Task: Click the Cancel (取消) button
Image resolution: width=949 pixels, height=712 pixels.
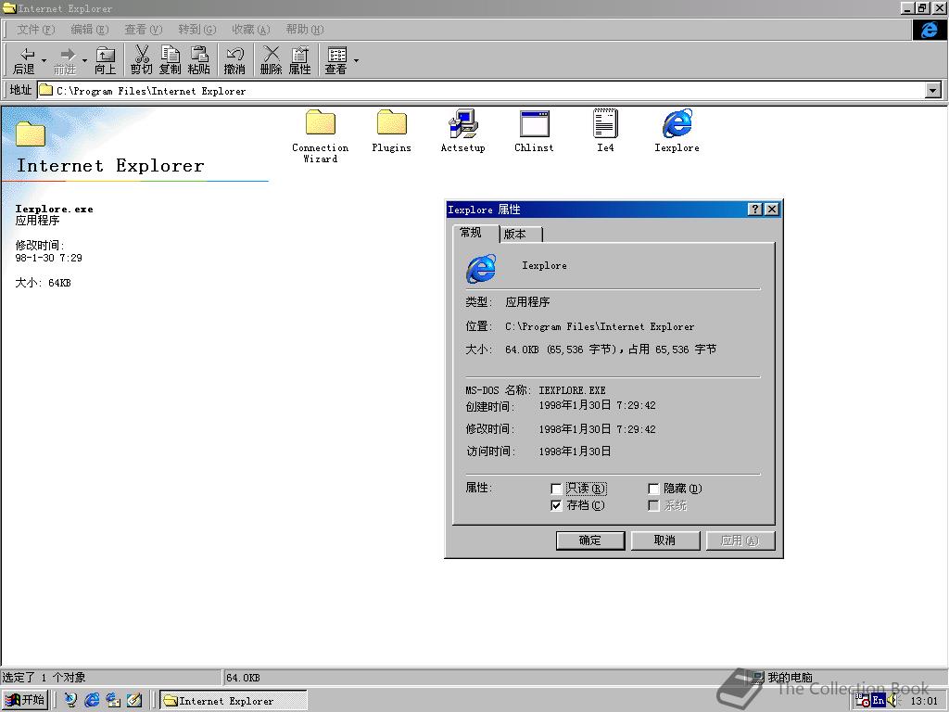Action: (x=665, y=540)
